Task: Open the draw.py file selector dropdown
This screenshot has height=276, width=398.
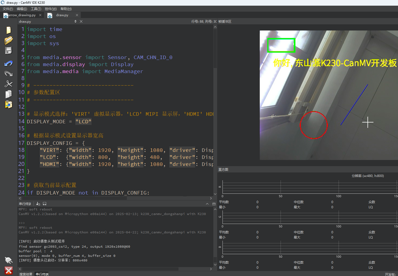Action: pos(75,21)
